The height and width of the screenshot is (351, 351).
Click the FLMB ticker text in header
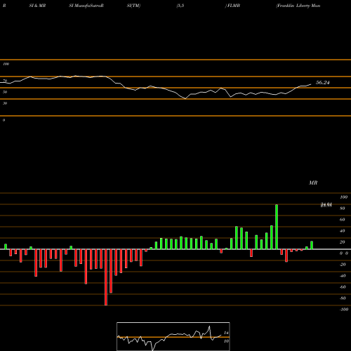tap(233, 6)
